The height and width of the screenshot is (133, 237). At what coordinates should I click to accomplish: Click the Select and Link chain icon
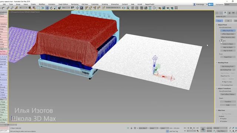(8, 8)
